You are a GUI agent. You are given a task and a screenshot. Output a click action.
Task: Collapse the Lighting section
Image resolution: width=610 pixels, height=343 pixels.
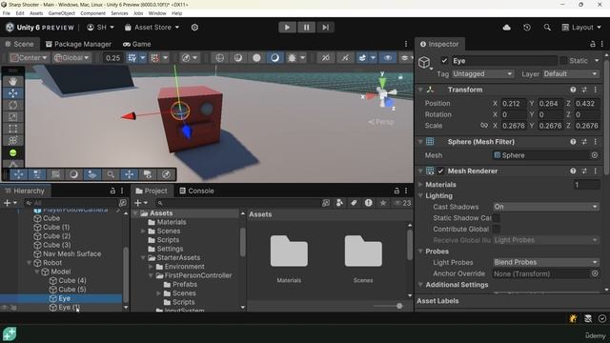420,196
